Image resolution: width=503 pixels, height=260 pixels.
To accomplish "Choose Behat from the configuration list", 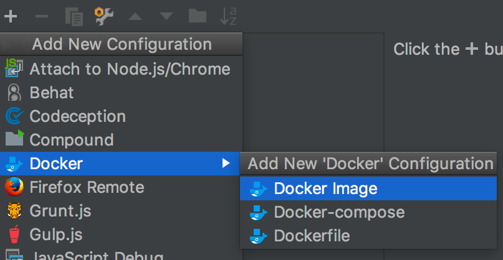I will pos(52,93).
